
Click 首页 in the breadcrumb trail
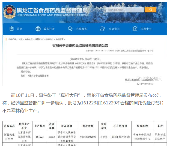(20, 39)
